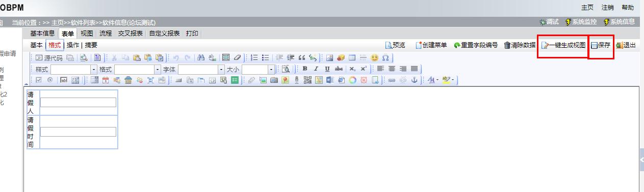Select the 操作 sub-tab
Screen dimensions: 644x192
click(72, 45)
